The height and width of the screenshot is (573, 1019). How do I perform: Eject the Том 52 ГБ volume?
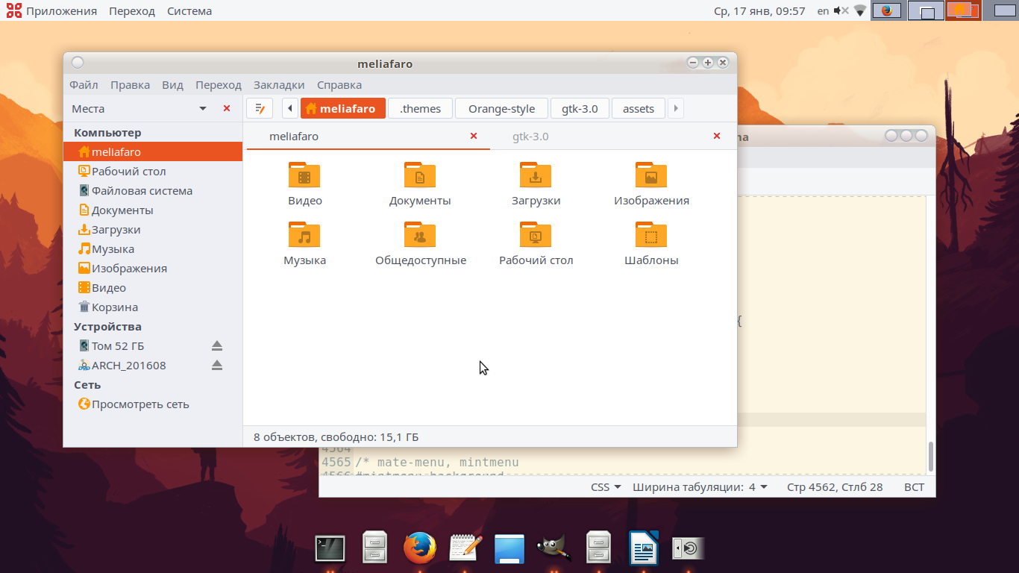pyautogui.click(x=217, y=346)
